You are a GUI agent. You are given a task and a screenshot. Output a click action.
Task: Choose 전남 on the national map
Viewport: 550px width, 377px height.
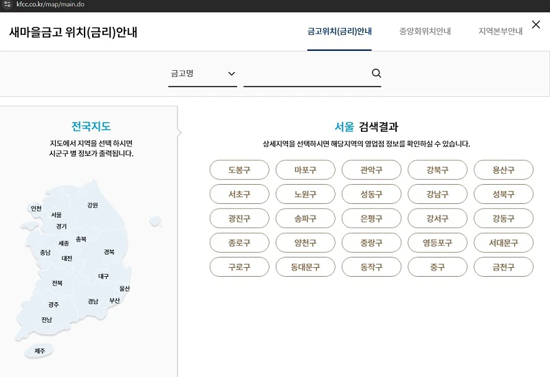pyautogui.click(x=47, y=319)
